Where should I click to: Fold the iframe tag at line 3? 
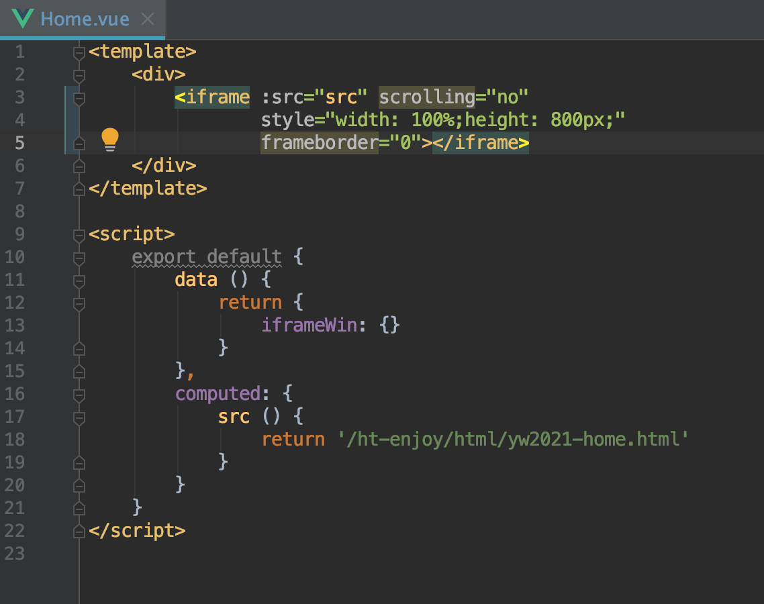pos(79,98)
